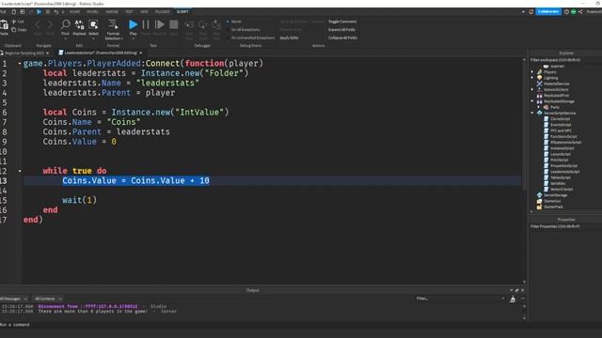Click the Step Into debugger icon
The image size is (602, 338).
[189, 25]
